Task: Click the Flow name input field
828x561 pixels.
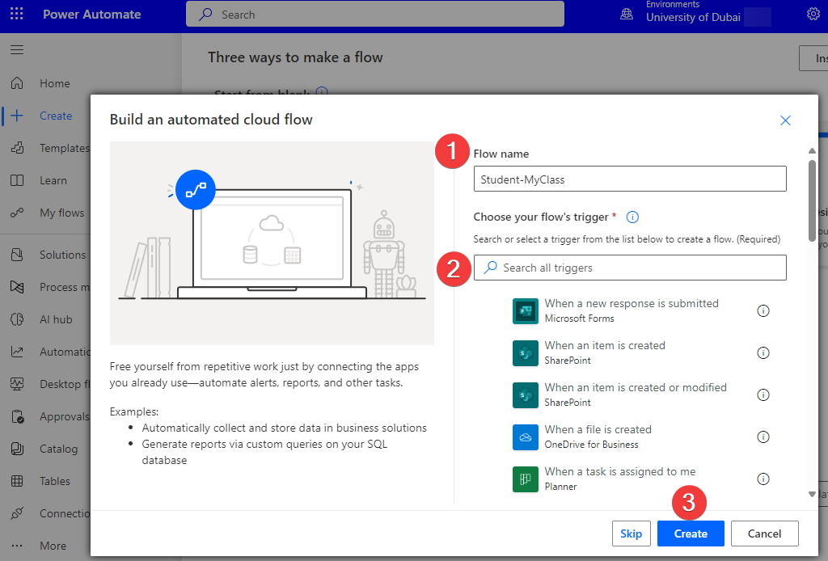Action: click(x=629, y=179)
